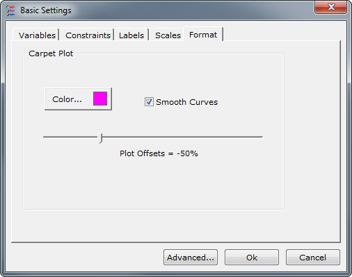Click the Basic Settings title text

46,10
